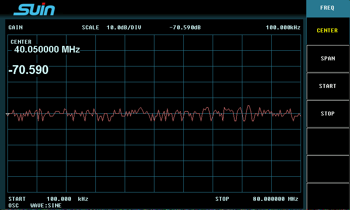
Task: Select the FREQ menu header
Action: point(327,8)
